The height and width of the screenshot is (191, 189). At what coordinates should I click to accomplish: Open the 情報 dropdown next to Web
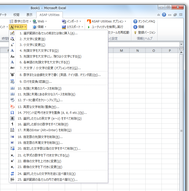[40, 27]
